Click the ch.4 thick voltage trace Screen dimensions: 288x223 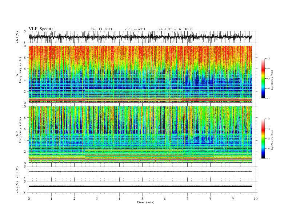tap(140, 187)
